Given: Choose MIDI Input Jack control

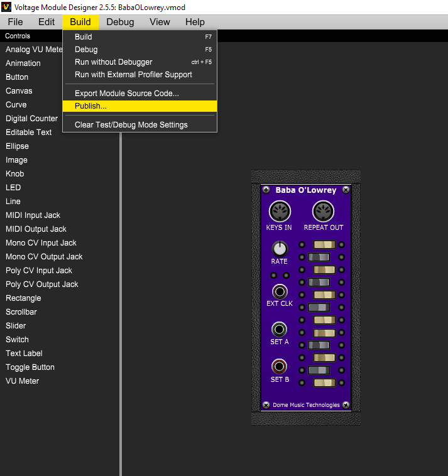Looking at the screenshot, I should tap(33, 215).
